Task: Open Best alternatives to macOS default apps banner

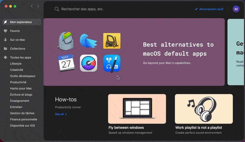Action: tap(134, 52)
